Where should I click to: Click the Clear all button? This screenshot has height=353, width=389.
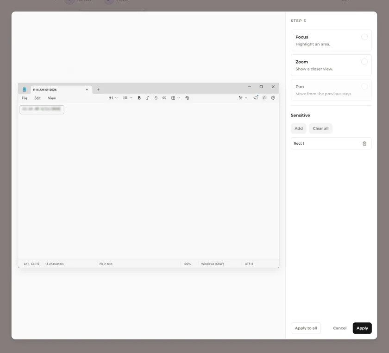click(x=320, y=128)
